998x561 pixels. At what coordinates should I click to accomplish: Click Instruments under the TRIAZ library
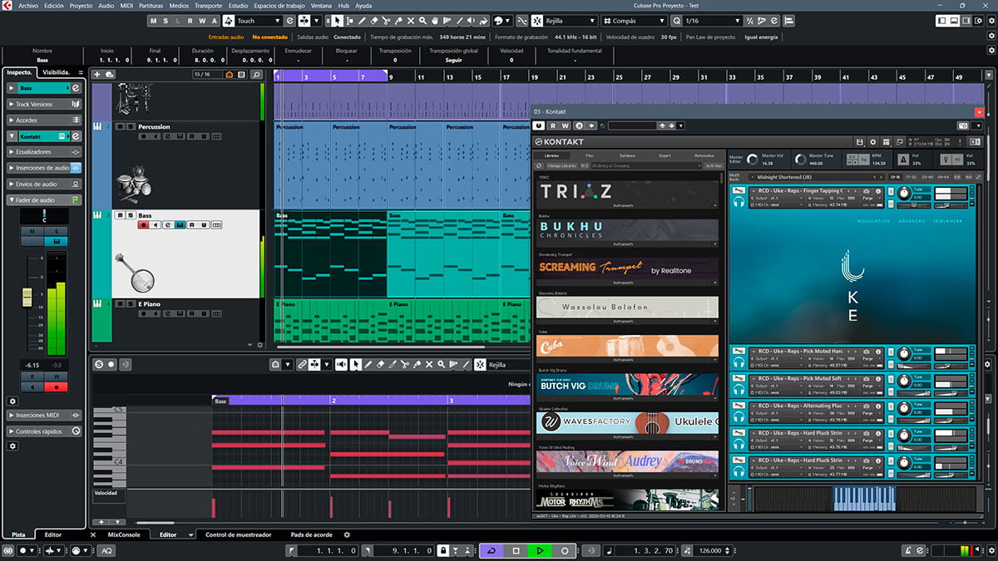pos(624,204)
